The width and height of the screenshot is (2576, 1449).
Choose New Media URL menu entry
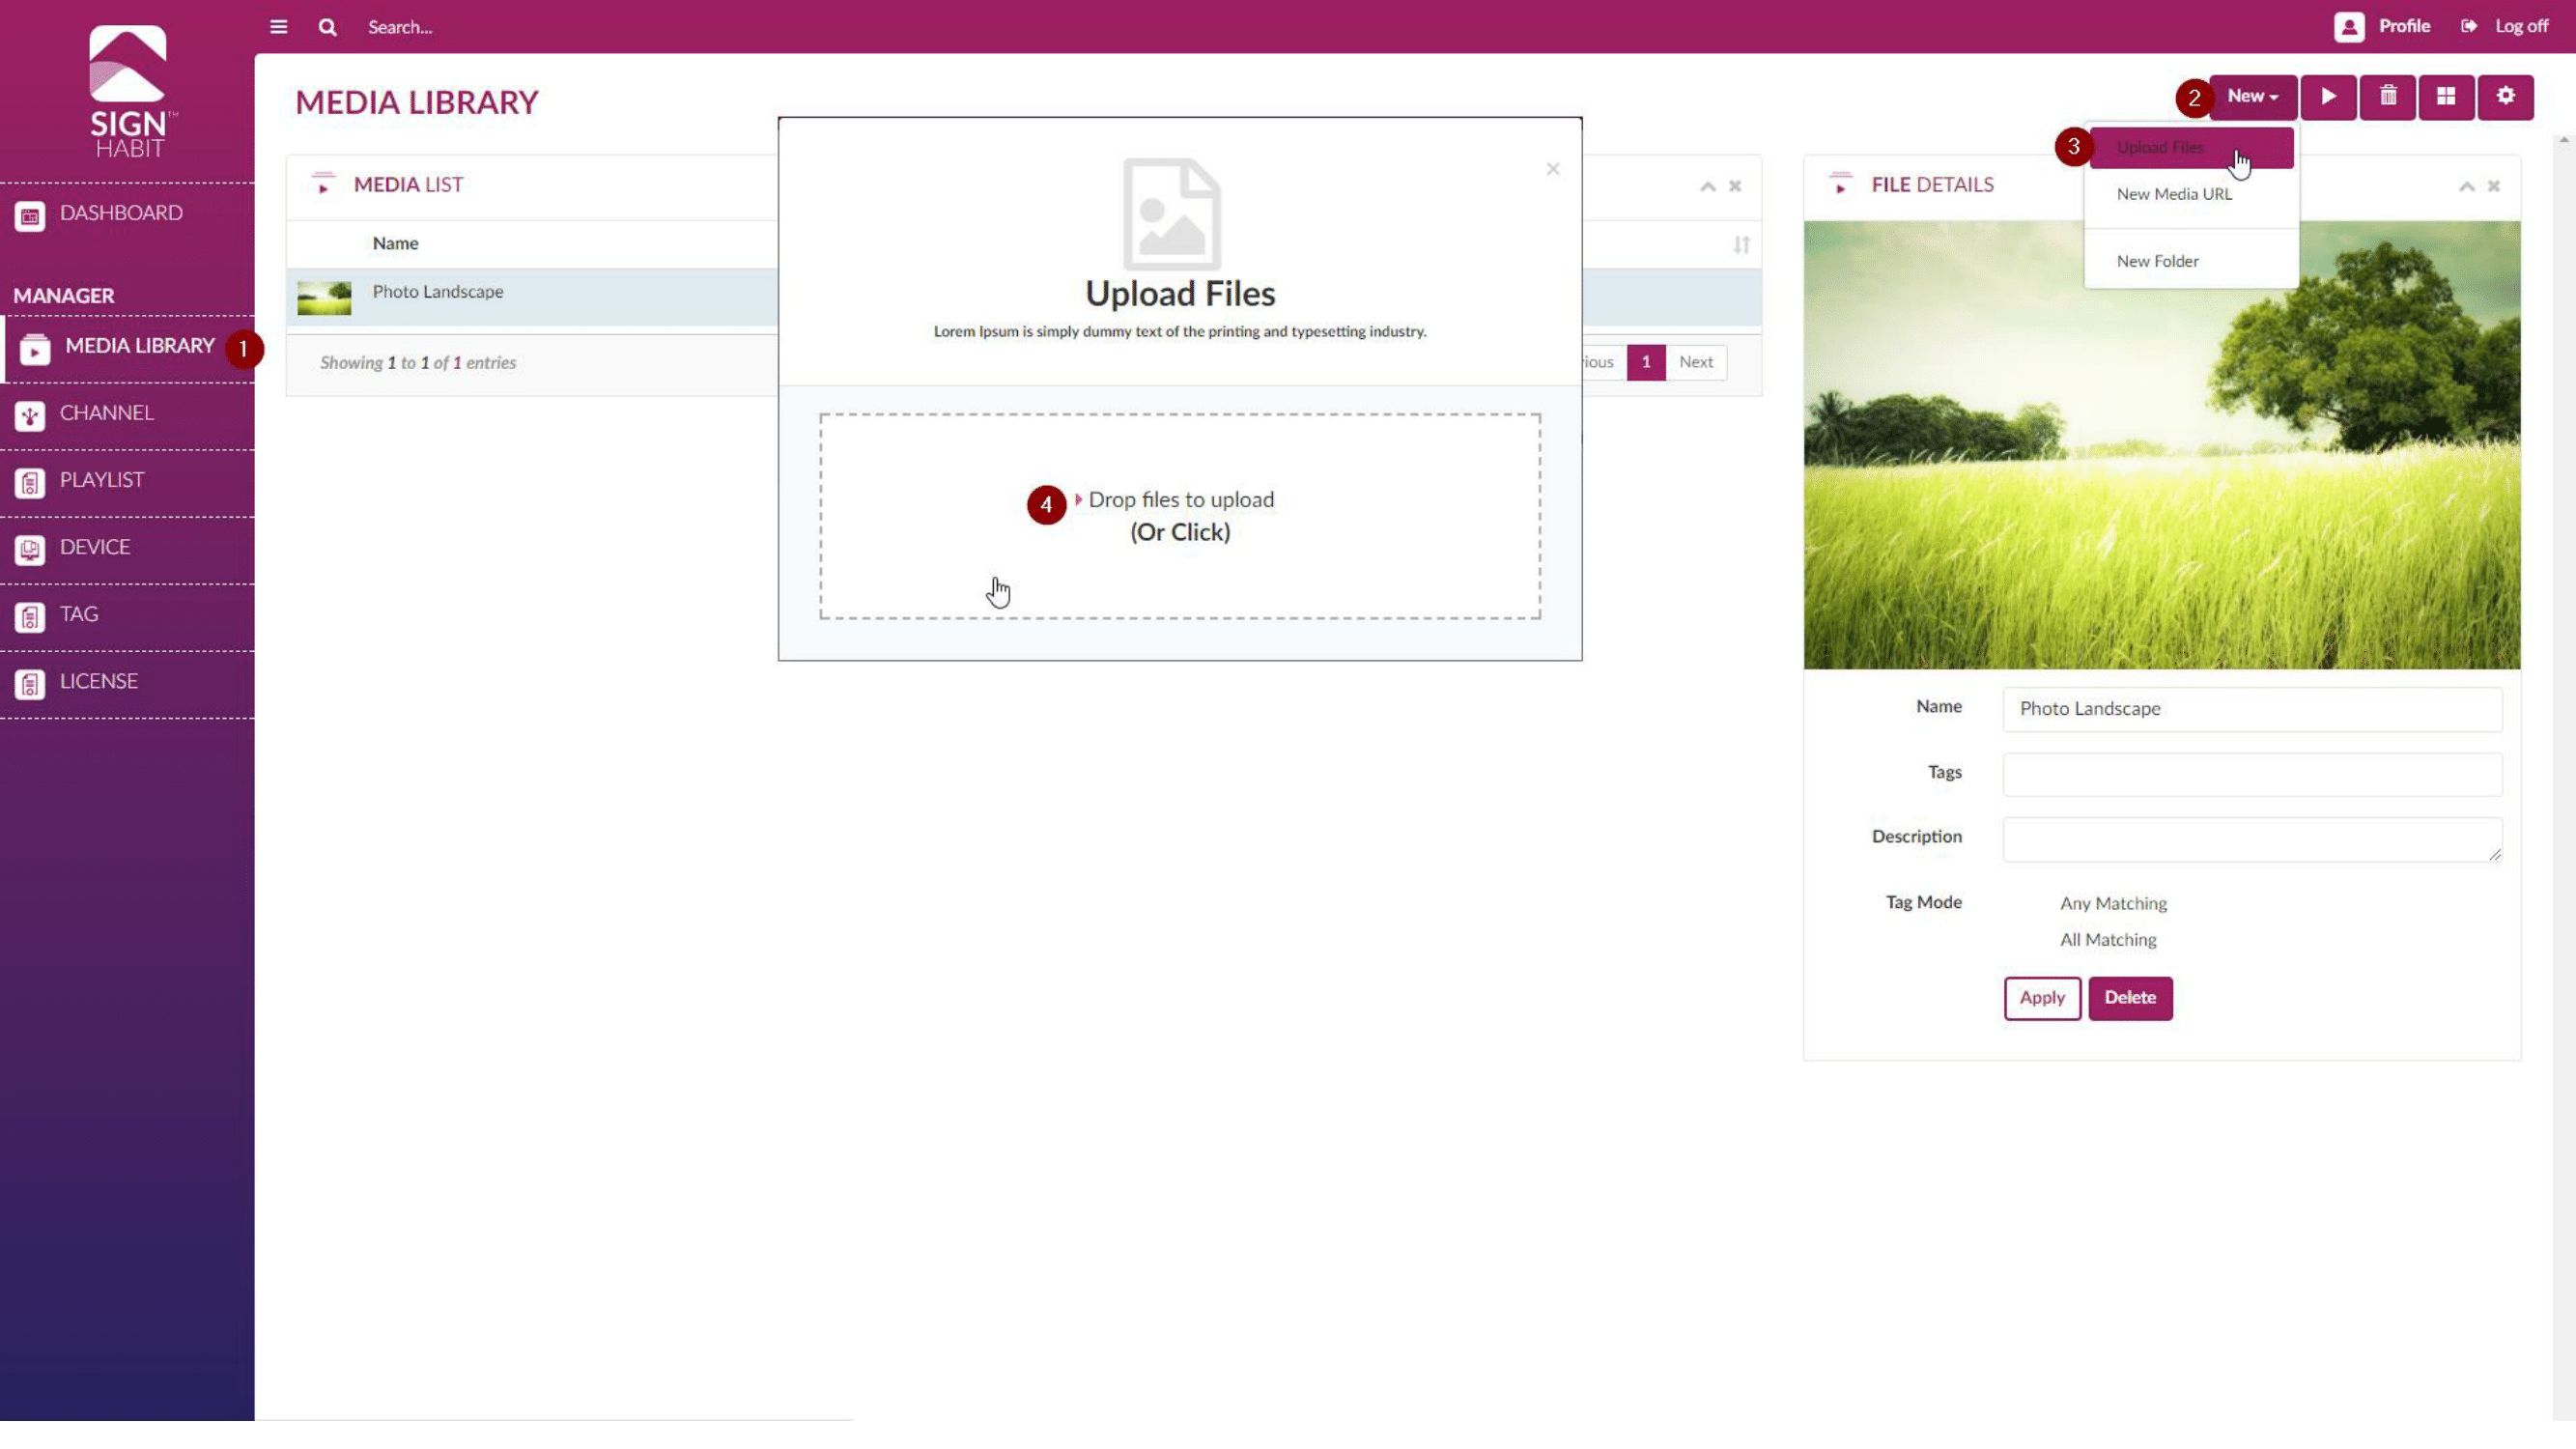click(x=2174, y=194)
